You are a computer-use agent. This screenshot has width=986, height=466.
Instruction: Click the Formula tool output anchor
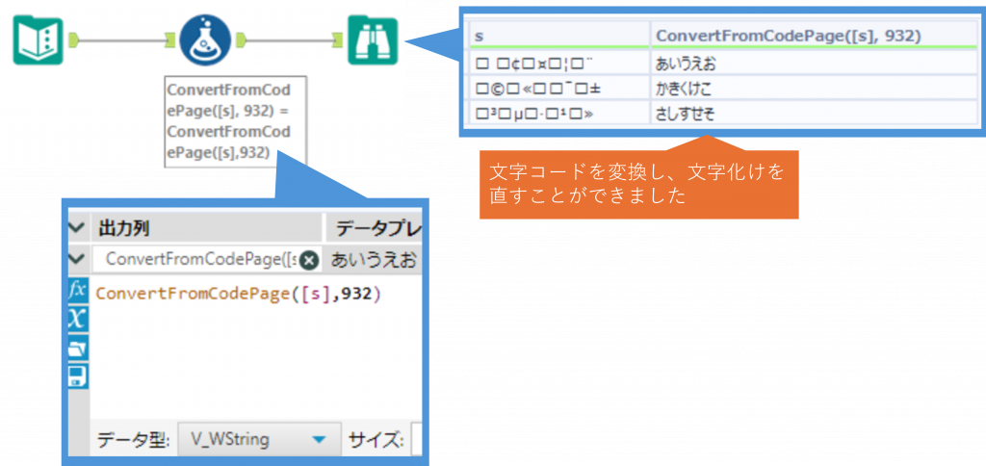point(241,40)
